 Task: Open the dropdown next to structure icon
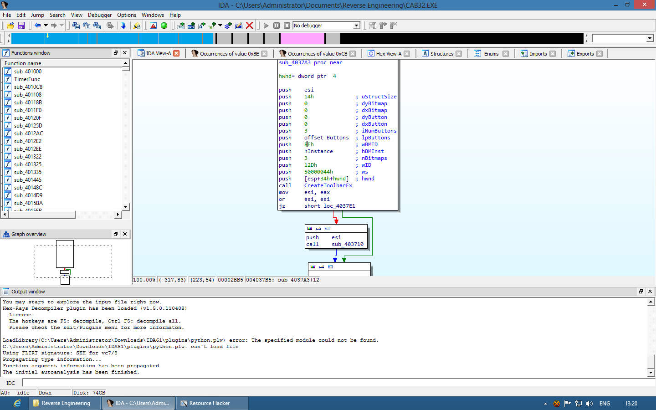(220, 26)
